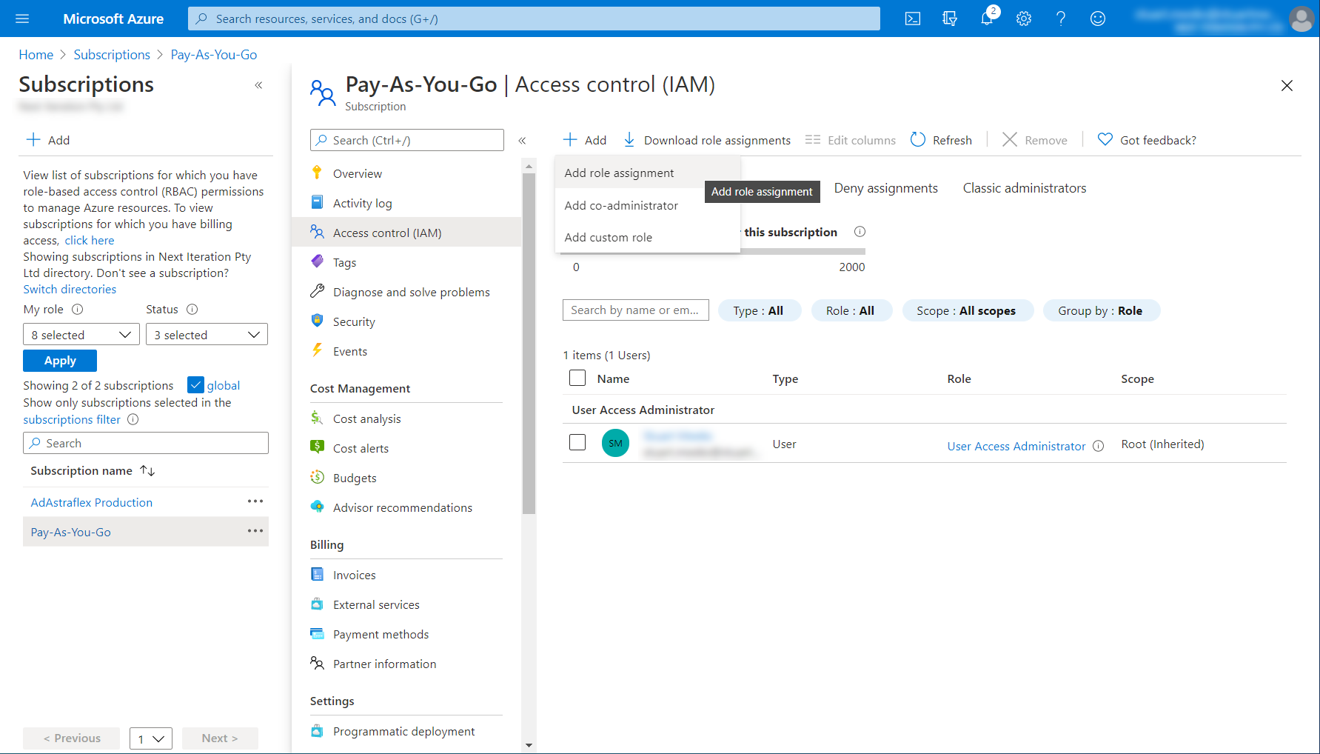Screen dimensions: 1320x754
Task: Open the feedback smiley icon
Action: 1098,19
